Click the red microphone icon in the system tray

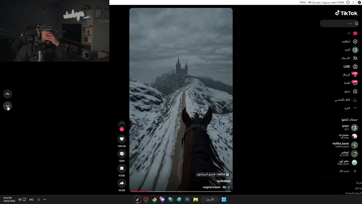tap(38, 199)
